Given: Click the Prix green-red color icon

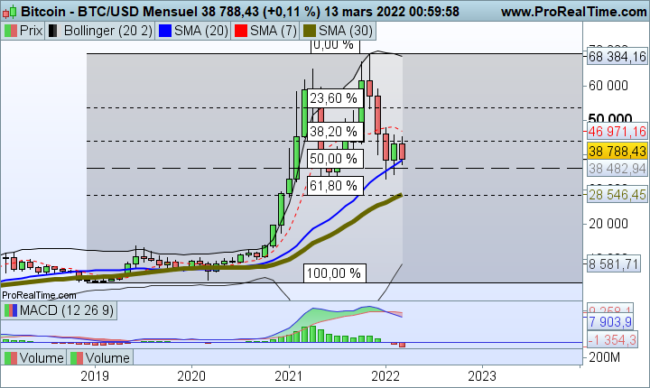Looking at the screenshot, I should (11, 31).
